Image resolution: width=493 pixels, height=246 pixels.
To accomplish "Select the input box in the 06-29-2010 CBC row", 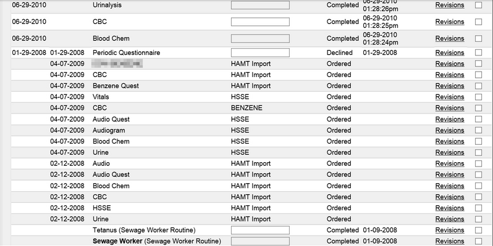I will click(260, 22).
